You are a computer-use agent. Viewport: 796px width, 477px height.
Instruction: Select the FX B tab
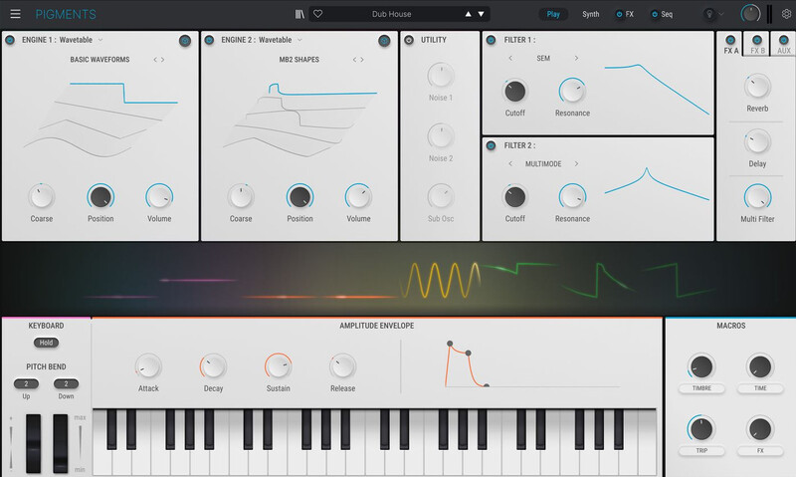757,50
